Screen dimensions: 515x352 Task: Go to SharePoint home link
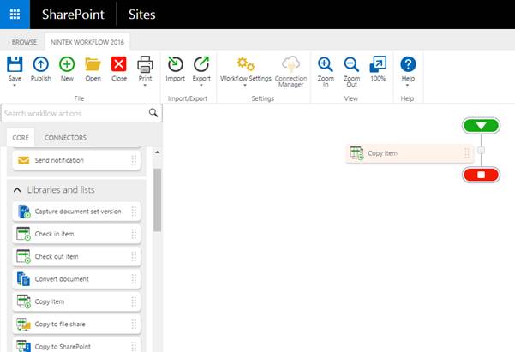(x=73, y=15)
